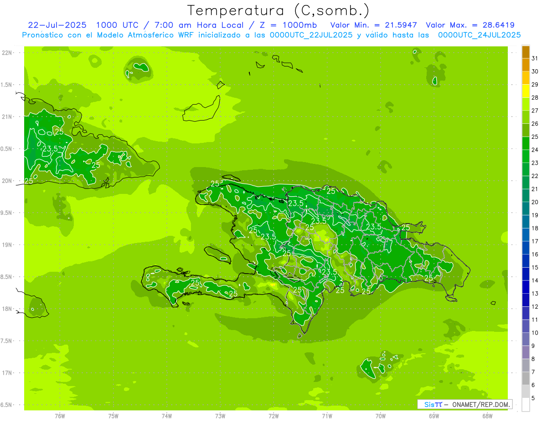Click the "18N" latitude label
547x422 pixels.
7,309
